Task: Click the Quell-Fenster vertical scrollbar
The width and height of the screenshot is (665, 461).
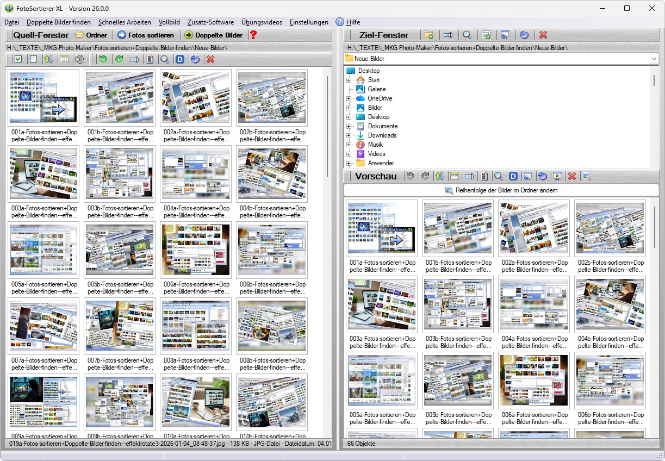Action: coord(327,125)
